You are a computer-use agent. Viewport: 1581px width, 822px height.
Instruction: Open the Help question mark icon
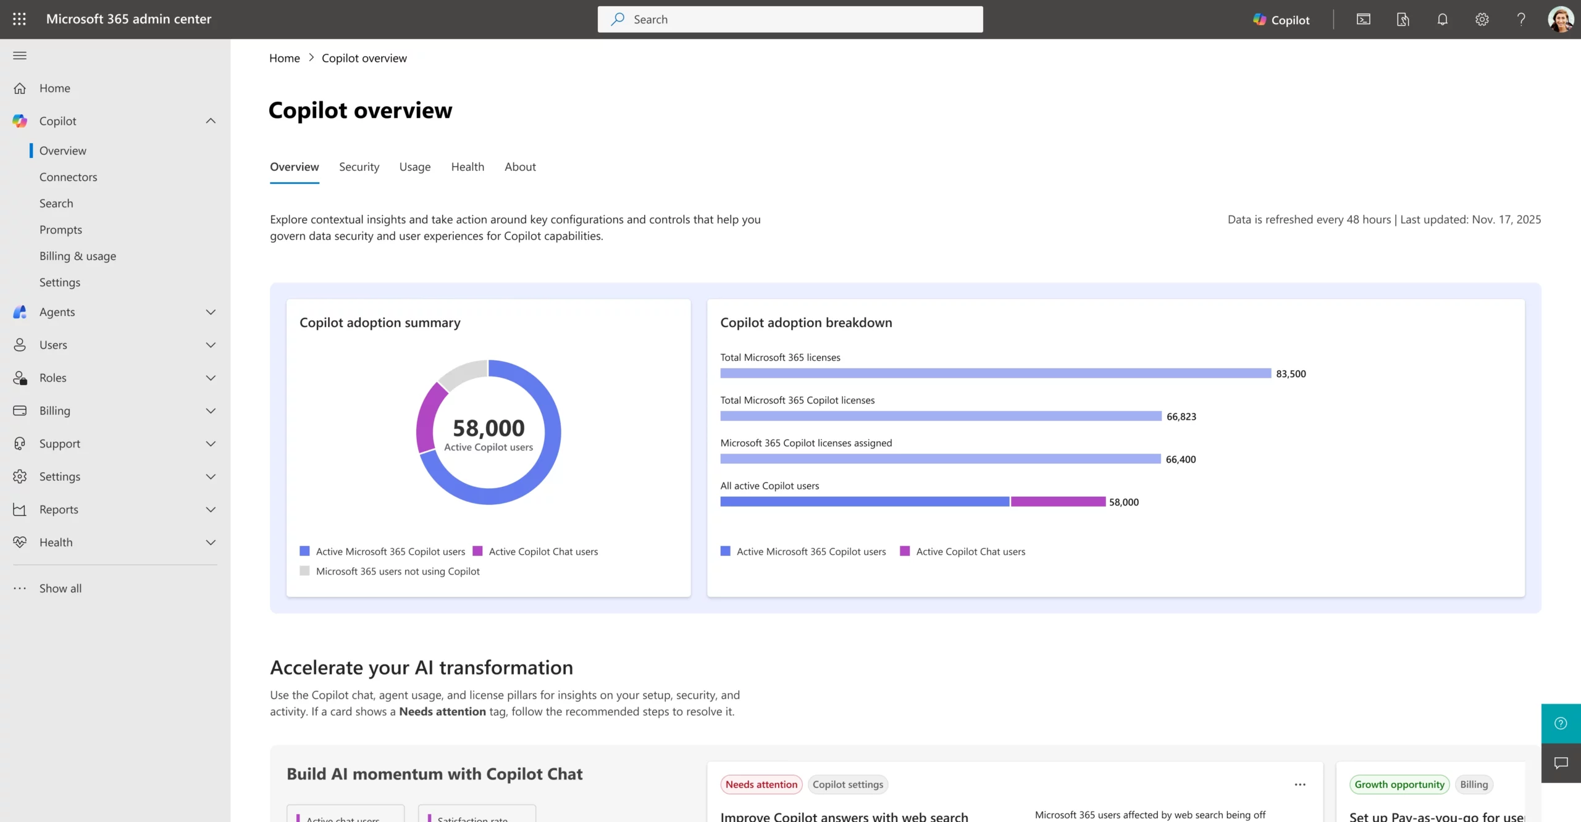point(1521,19)
